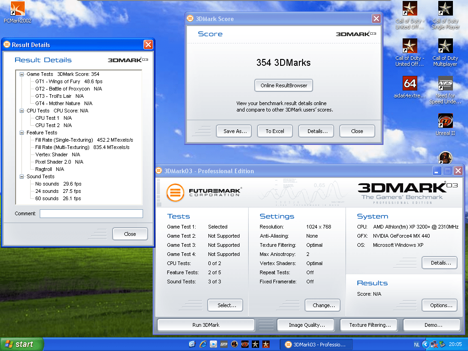Click the taskbar clock showing 20:05
The image size is (468, 351).
coord(455,345)
